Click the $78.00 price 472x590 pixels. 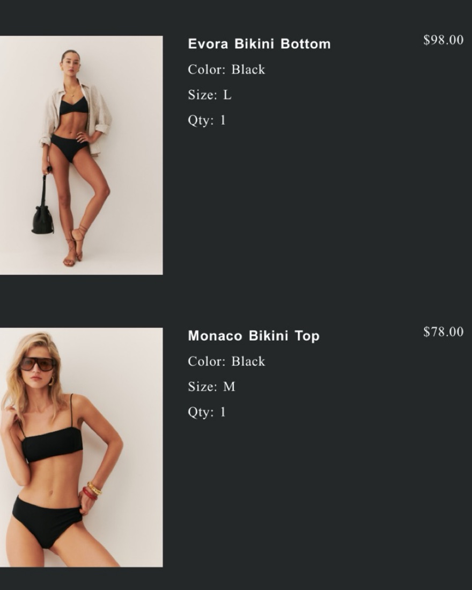click(444, 332)
